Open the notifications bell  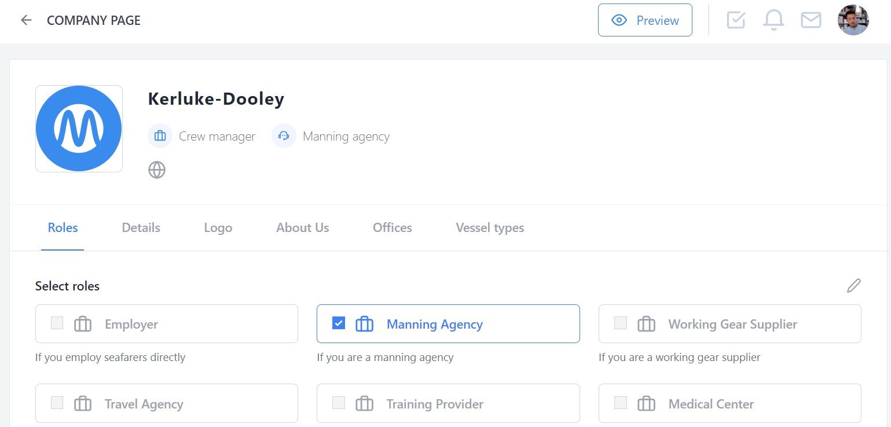point(773,20)
